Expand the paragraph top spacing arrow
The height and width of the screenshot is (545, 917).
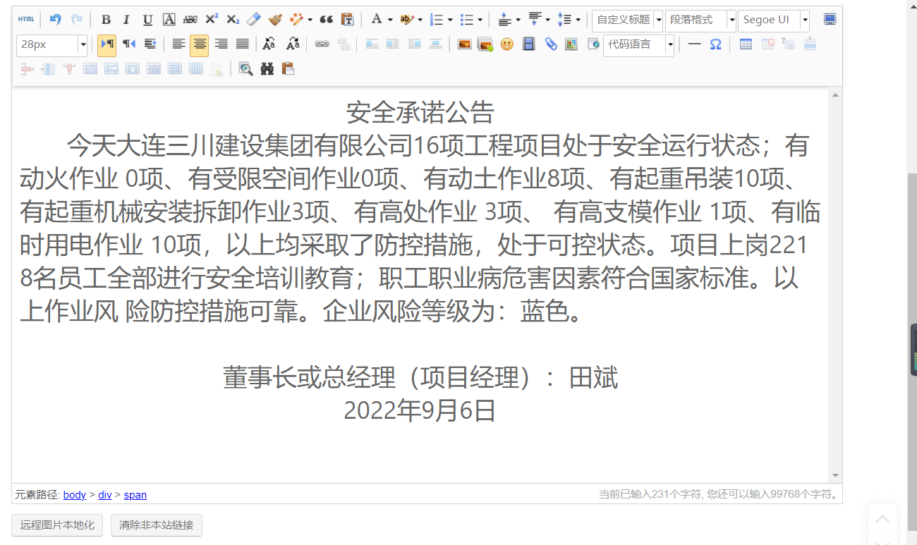tap(518, 20)
